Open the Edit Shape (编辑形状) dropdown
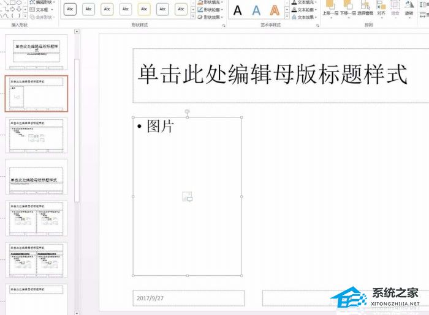The width and height of the screenshot is (429, 315). [45, 2]
